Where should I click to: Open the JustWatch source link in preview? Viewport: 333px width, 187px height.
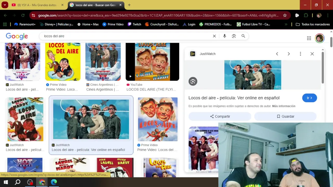click(203, 54)
